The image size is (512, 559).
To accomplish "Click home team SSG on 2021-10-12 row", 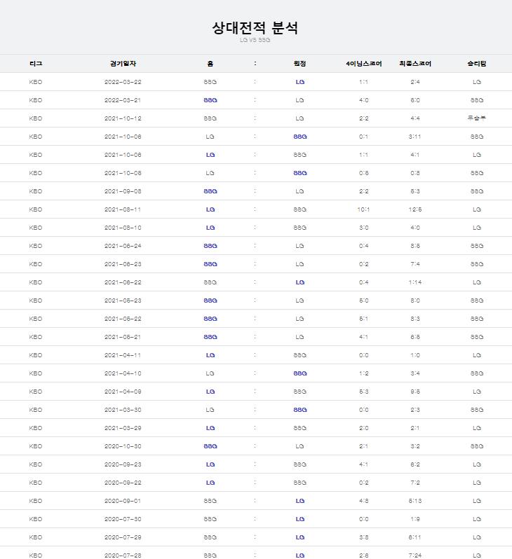I will [x=210, y=118].
